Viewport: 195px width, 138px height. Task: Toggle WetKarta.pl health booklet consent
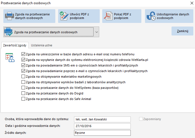coord(23,60)
